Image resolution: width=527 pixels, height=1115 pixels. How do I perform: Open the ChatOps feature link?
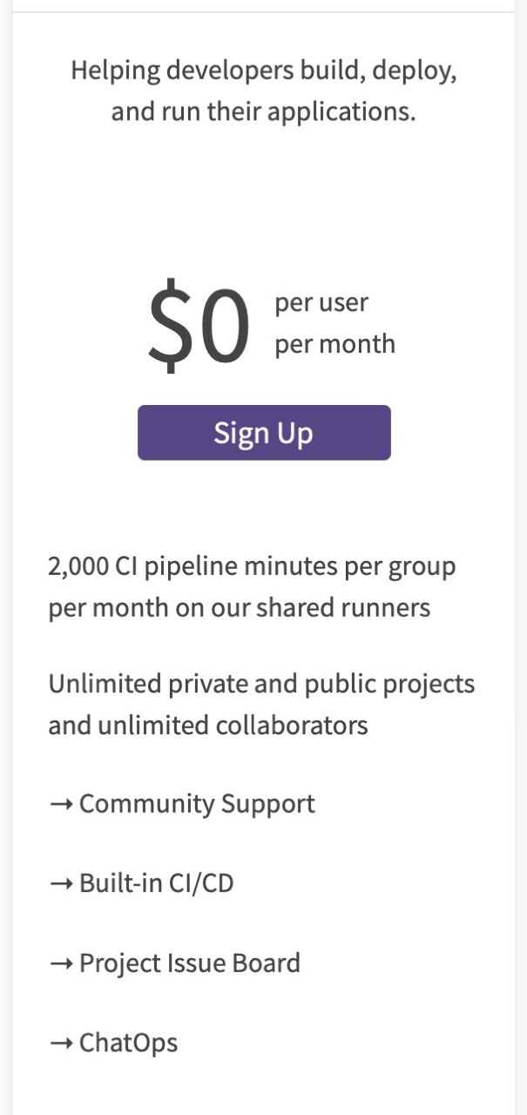[x=129, y=1043]
